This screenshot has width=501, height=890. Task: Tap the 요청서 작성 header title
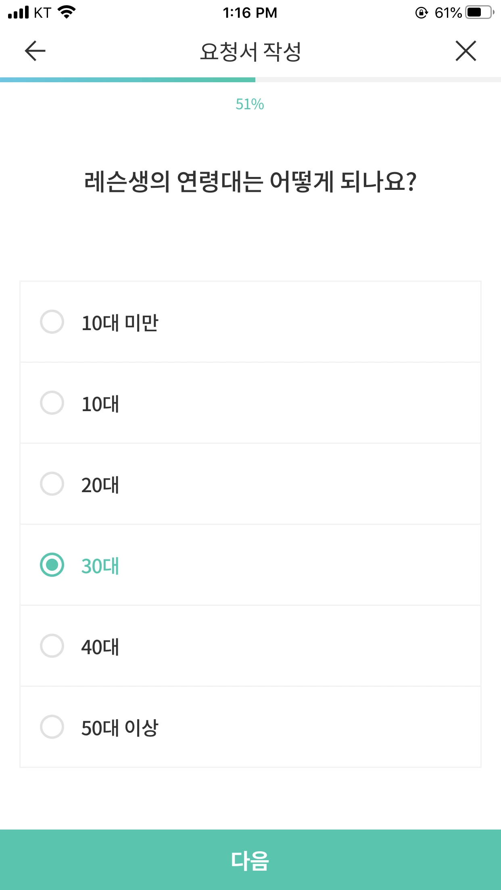coord(250,52)
